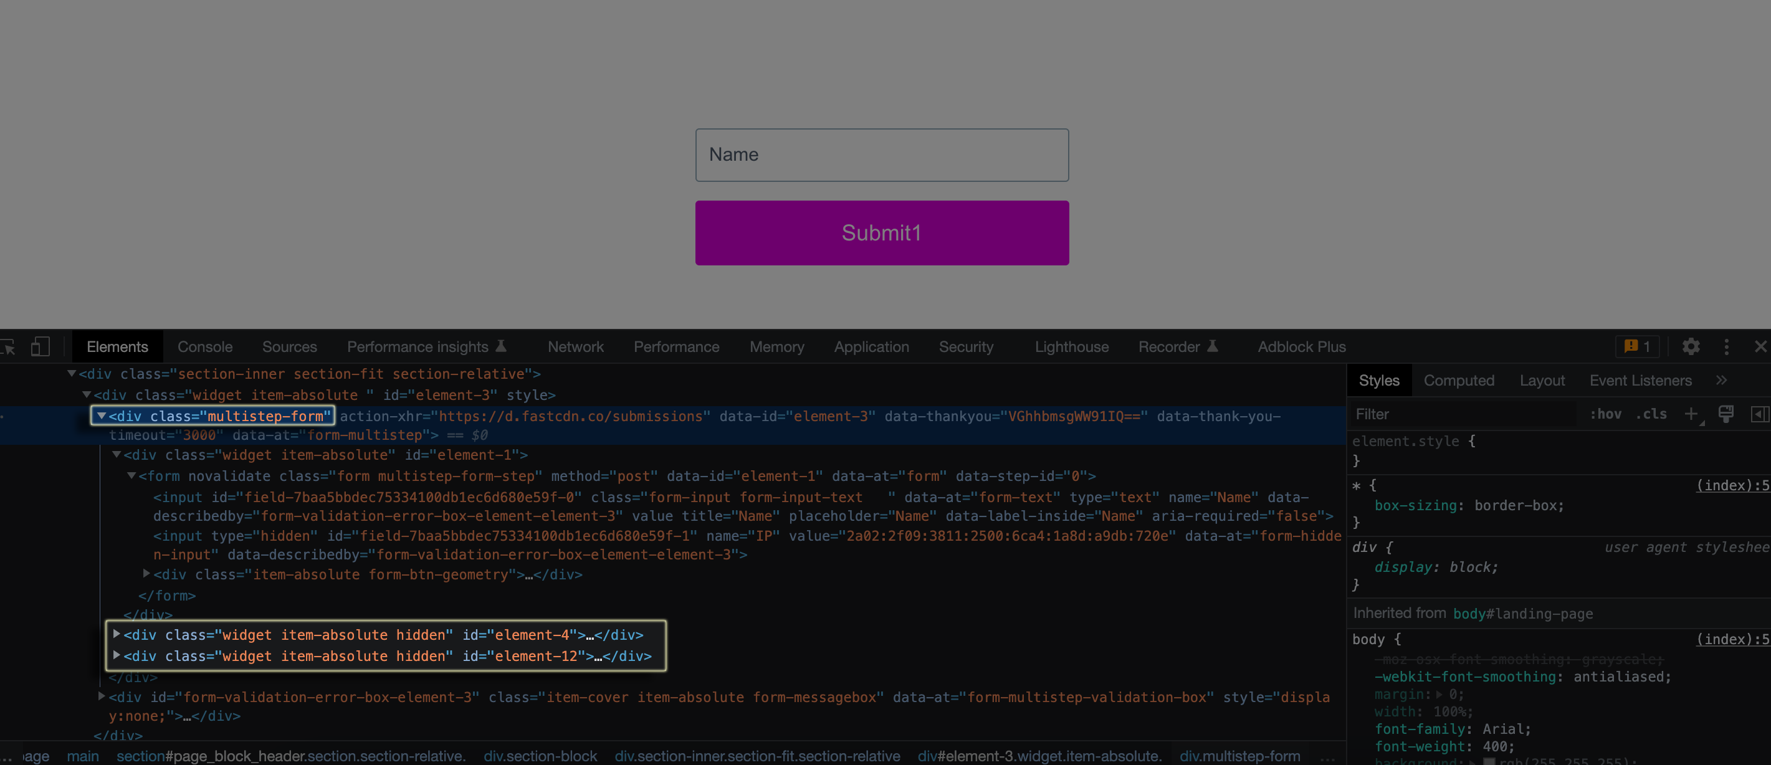Toggle the .cls class editor
Screen dimensions: 1771x765
(1651, 414)
